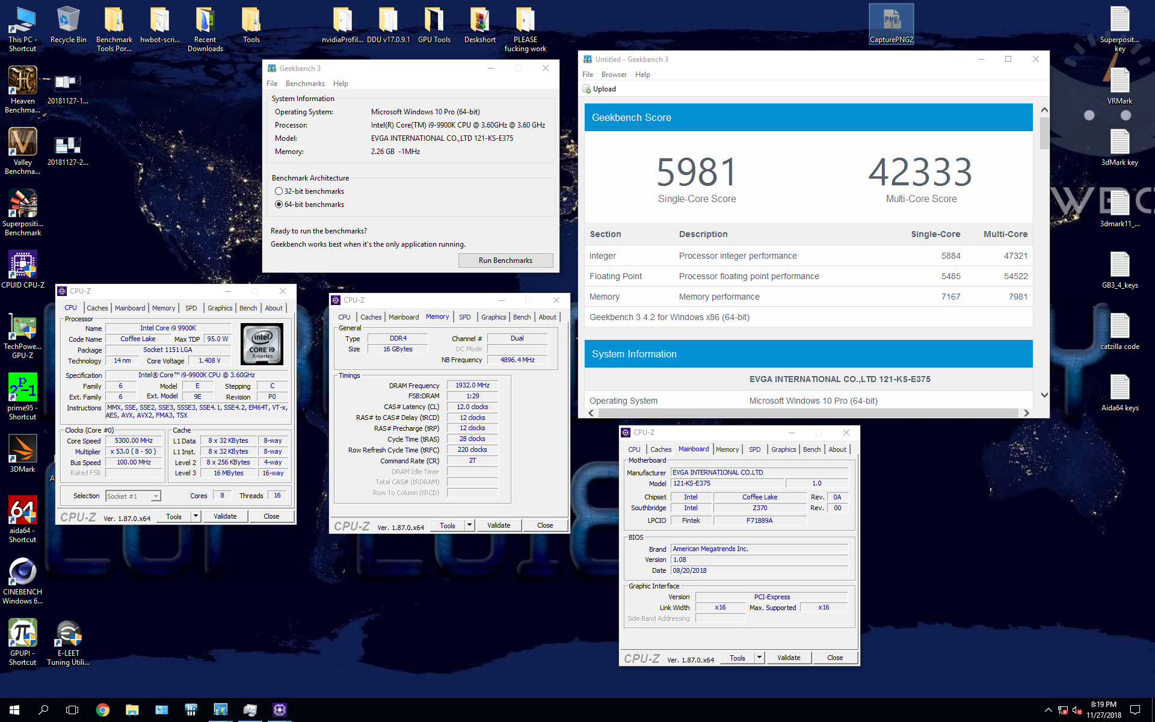Select the nvidiaProfil... folder icon
This screenshot has height=722, width=1155.
pos(343,24)
